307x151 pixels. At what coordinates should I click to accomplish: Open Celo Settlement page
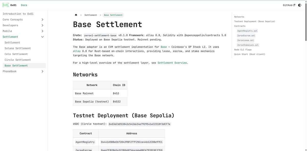point(16,54)
